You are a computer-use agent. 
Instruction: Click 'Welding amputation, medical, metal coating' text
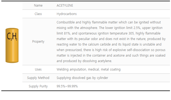(x=89, y=69)
